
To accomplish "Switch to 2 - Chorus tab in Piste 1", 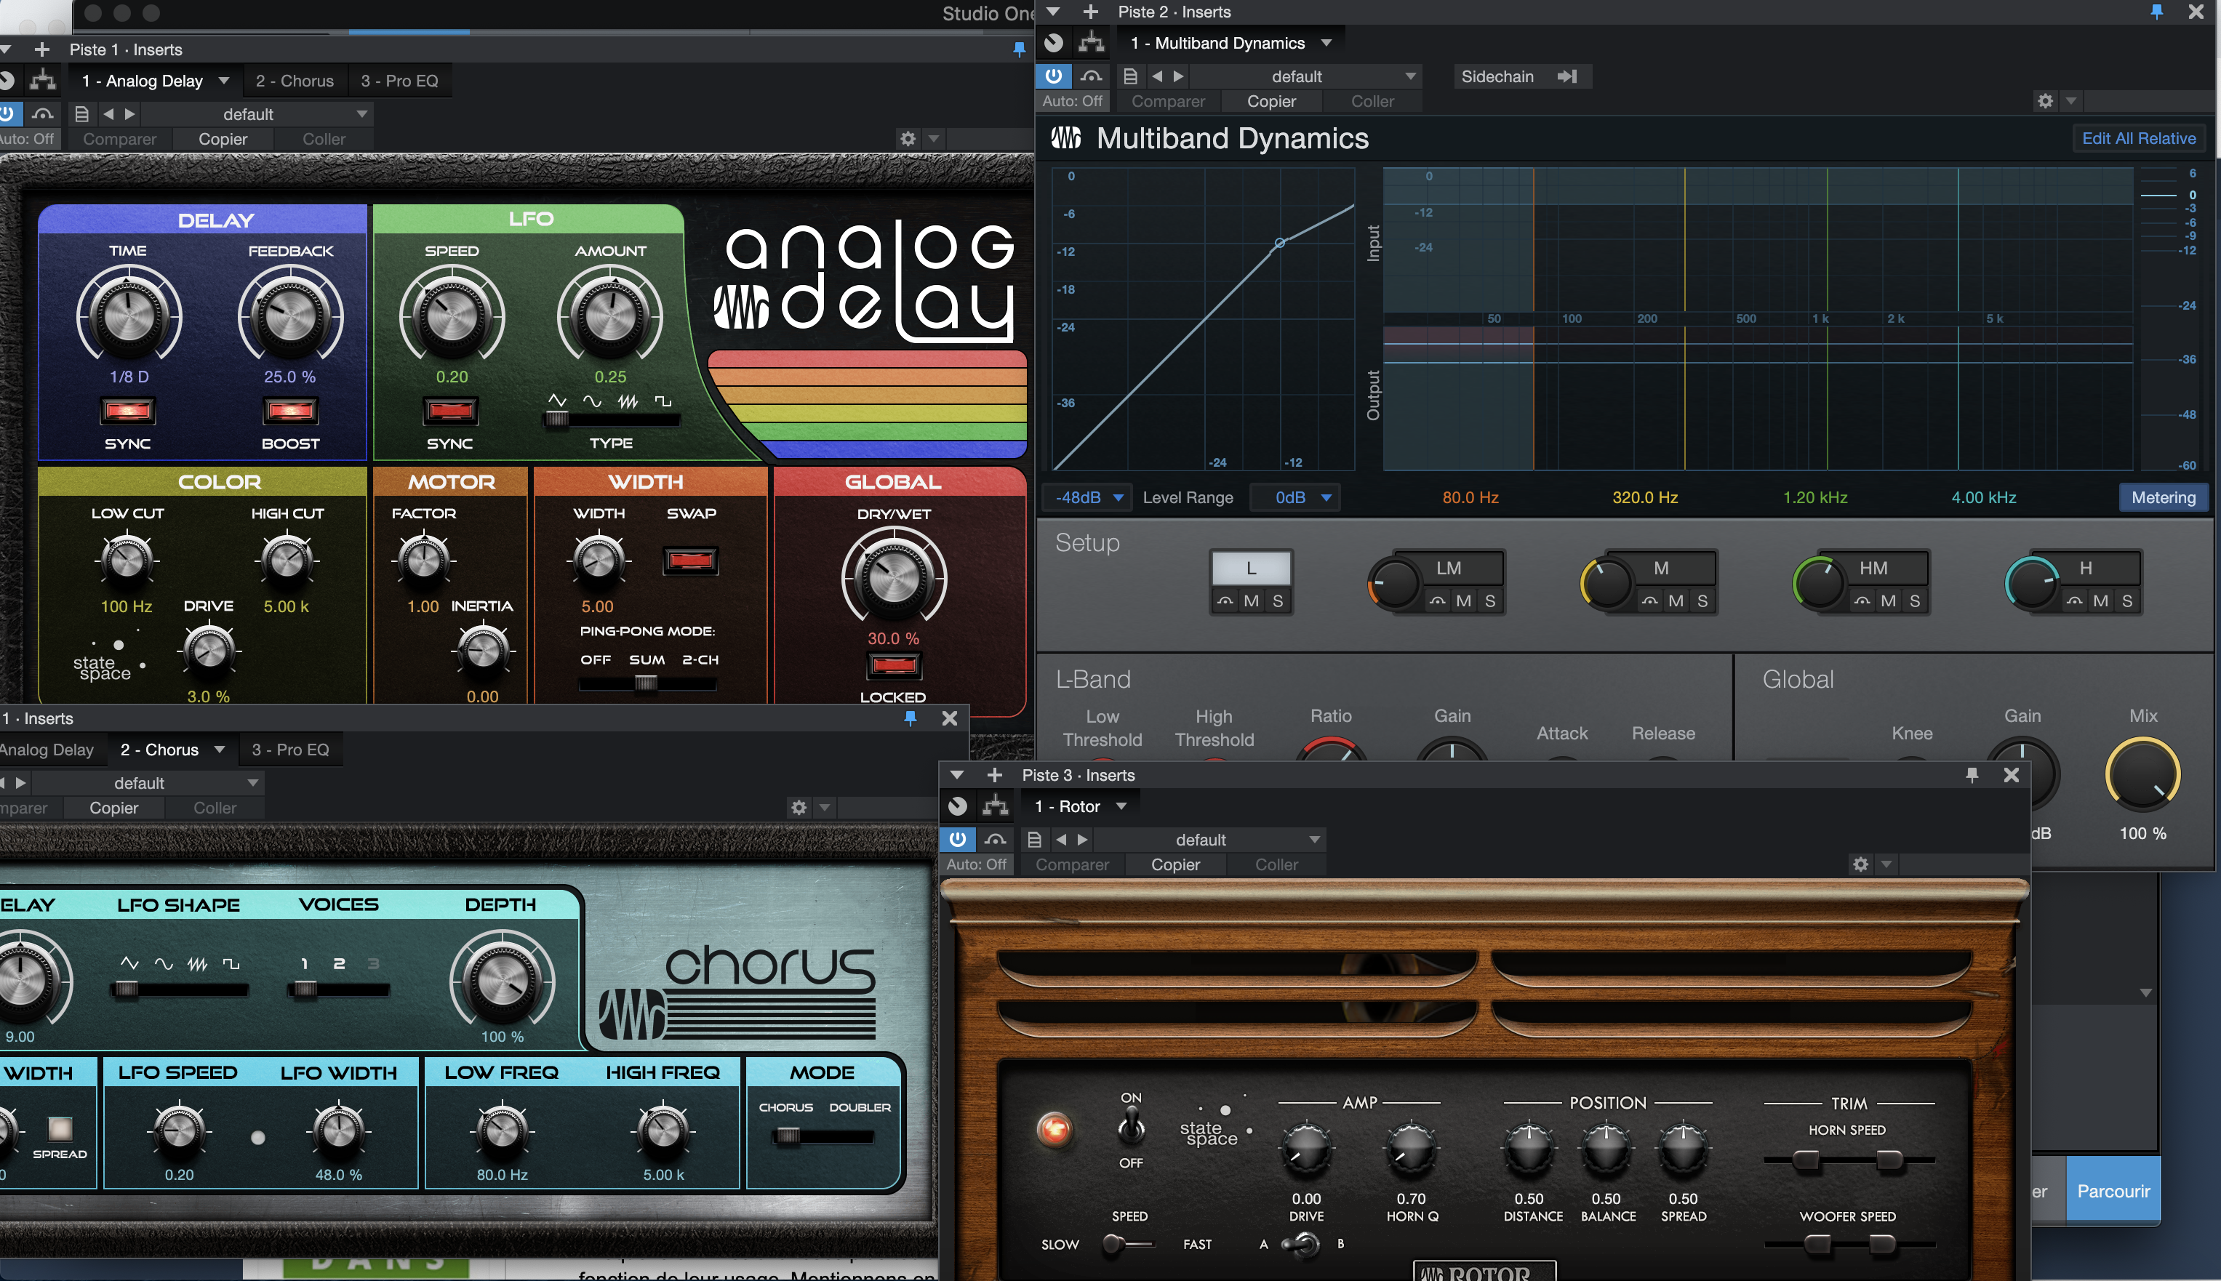I will (295, 80).
